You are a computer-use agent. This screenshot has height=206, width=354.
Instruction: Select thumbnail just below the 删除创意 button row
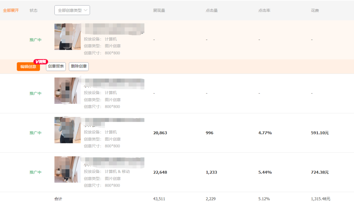(68, 91)
